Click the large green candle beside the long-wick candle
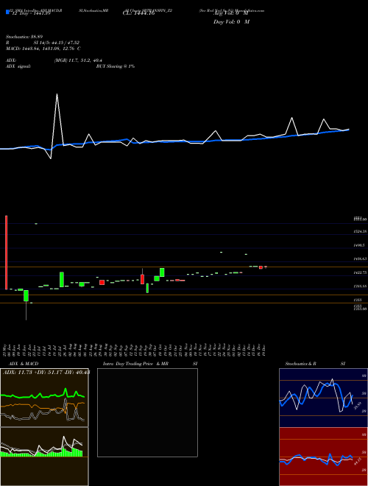The image size is (368, 486). (x=62, y=280)
